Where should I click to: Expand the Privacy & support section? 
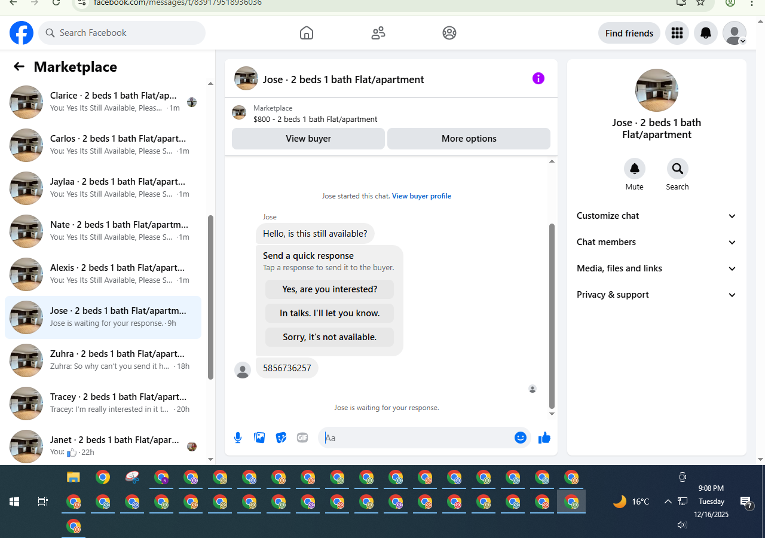point(657,295)
